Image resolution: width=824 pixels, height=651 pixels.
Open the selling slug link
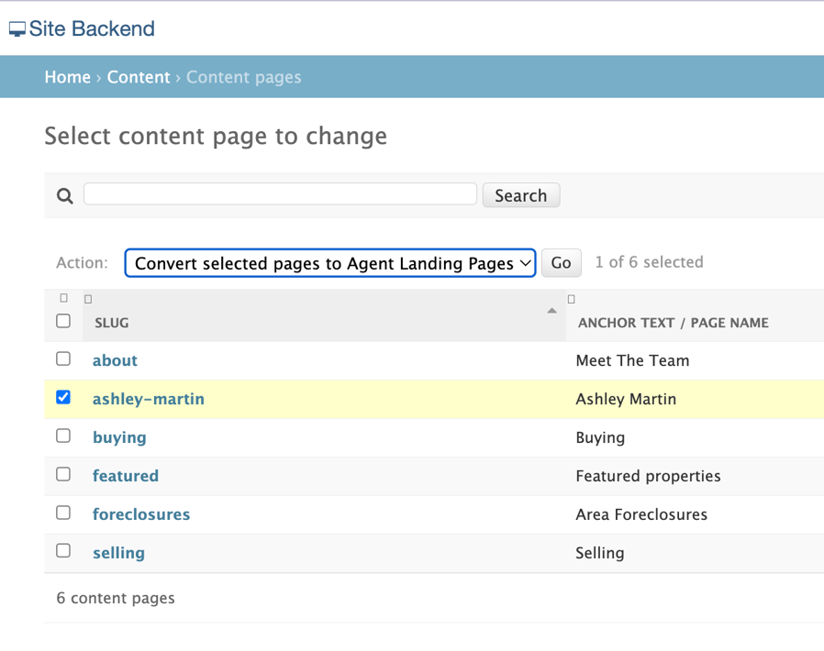118,553
